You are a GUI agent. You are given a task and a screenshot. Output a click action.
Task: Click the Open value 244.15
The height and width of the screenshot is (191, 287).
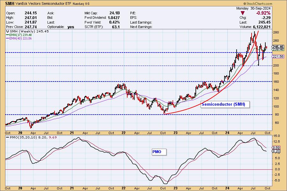click(31, 13)
